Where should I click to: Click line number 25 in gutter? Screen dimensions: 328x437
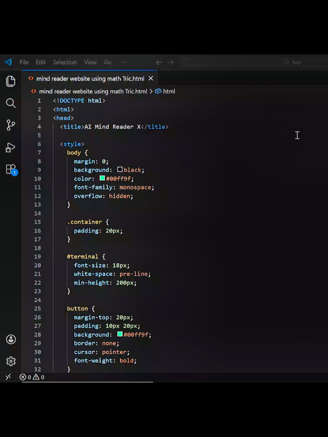tap(37, 309)
